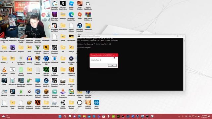Click OK in the message dialog

tap(112, 65)
